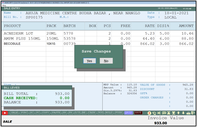Image resolution: width=197 pixels, height=127 pixels.
Task: Click the red SAVE toolbar button
Action: [x=138, y=113]
